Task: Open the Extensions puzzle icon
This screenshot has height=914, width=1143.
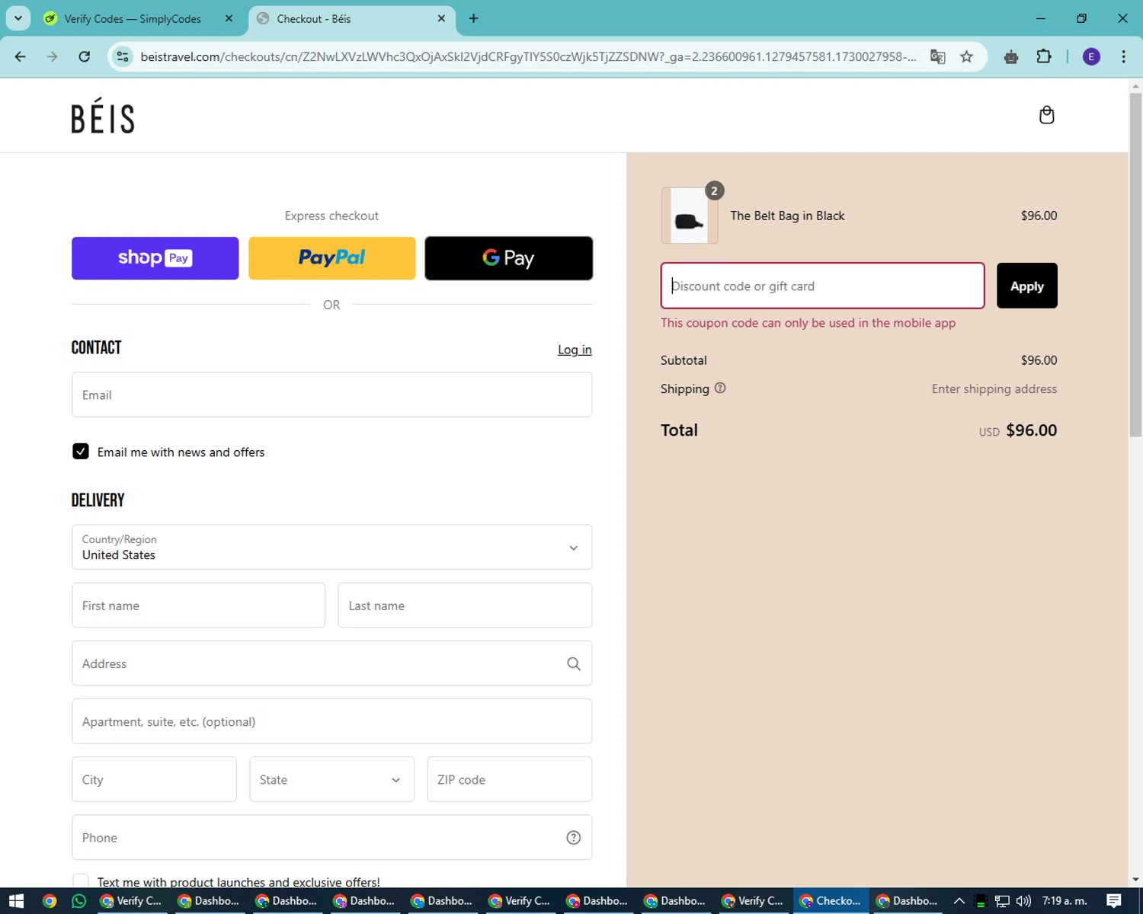Action: 1044,56
